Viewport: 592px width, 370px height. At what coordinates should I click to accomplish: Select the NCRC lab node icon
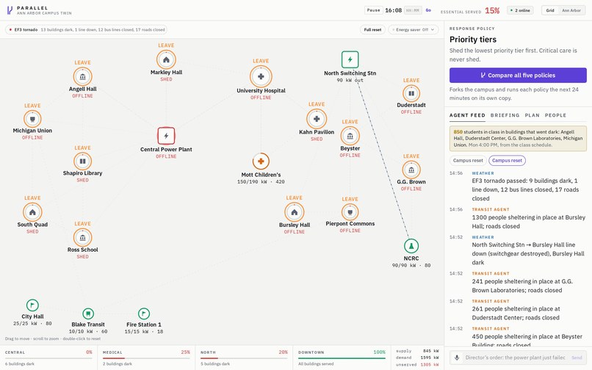pyautogui.click(x=411, y=246)
